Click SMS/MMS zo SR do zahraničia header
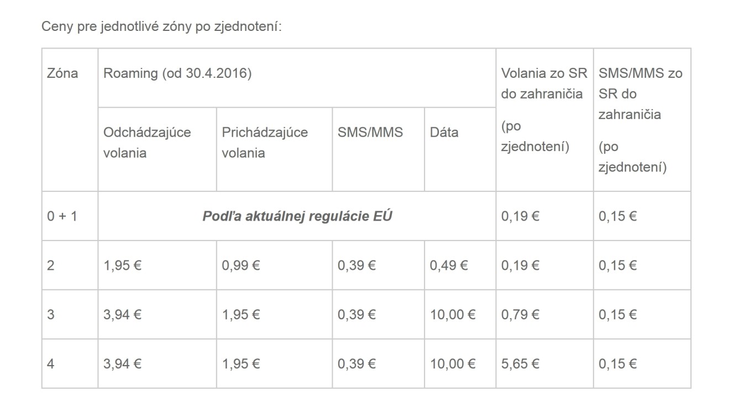 coord(642,120)
